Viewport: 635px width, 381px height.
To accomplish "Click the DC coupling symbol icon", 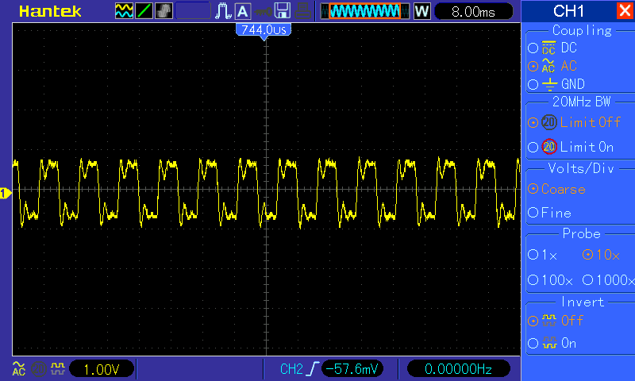I will pos(548,48).
